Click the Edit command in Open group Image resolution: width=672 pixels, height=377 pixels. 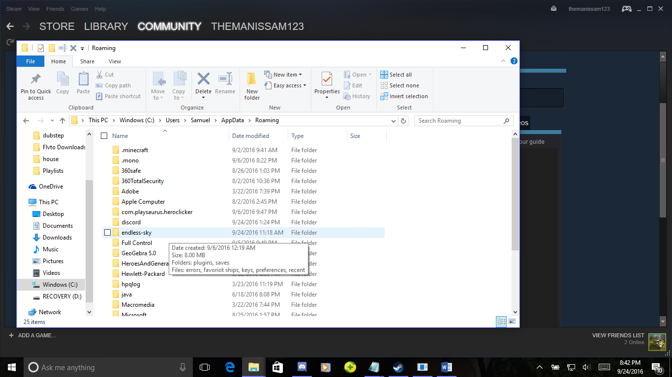coord(353,85)
